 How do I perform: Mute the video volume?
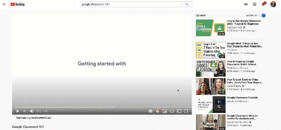tap(32, 111)
